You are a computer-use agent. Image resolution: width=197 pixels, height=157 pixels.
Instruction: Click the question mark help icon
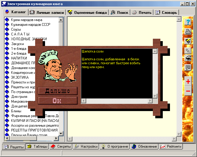click(188, 22)
